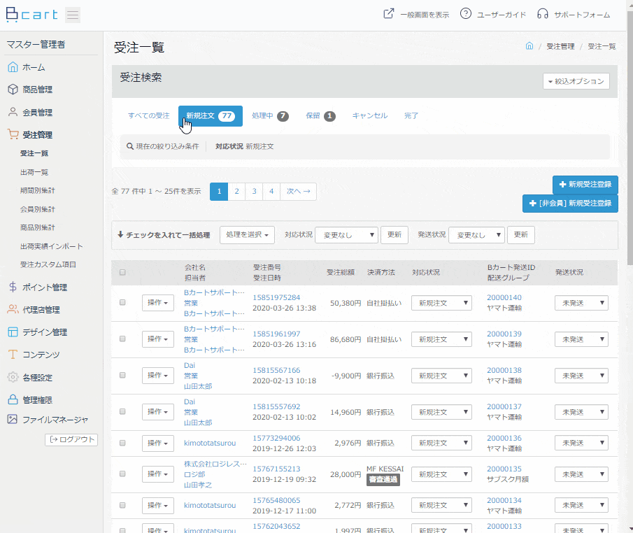Image resolution: width=633 pixels, height=533 pixels.
Task: Open order number 15815567166 link
Action: point(276,370)
